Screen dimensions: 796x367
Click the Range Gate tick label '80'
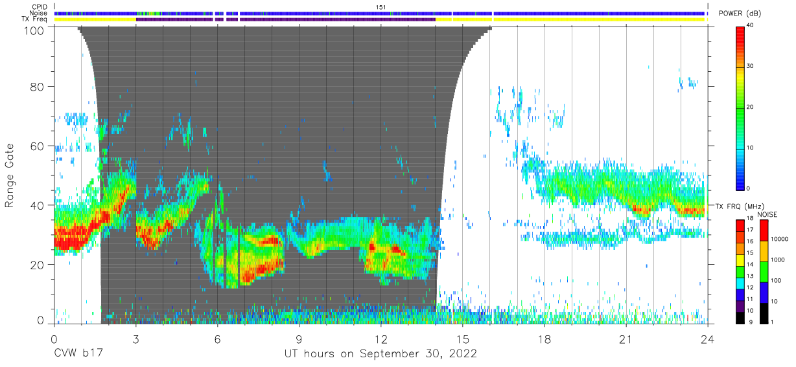click(38, 87)
